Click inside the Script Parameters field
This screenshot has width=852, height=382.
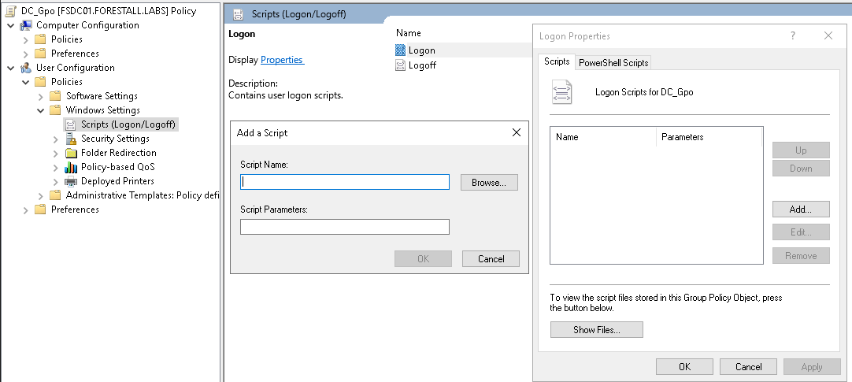coord(344,227)
